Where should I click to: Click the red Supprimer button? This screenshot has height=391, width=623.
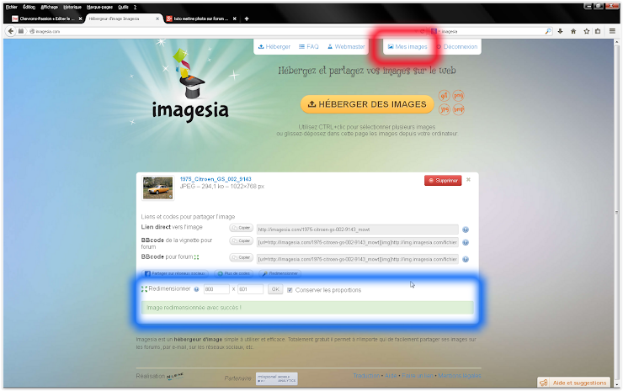[x=443, y=180]
